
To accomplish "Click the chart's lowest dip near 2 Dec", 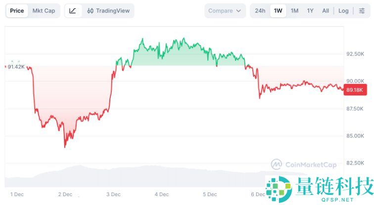I will (x=65, y=146).
